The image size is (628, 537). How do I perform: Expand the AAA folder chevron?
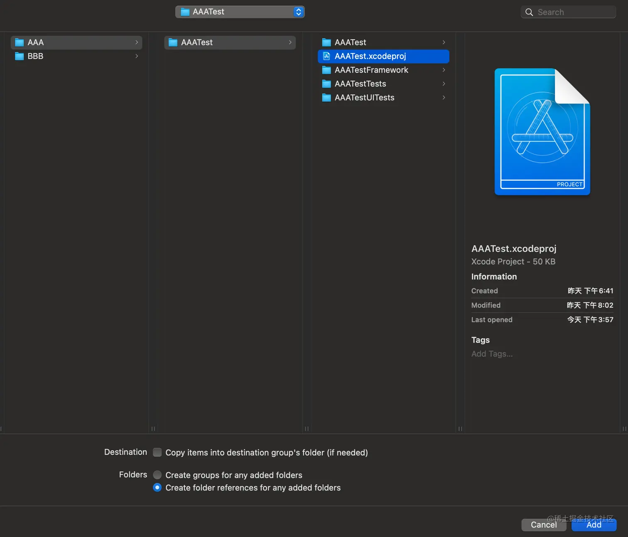pyautogui.click(x=137, y=42)
